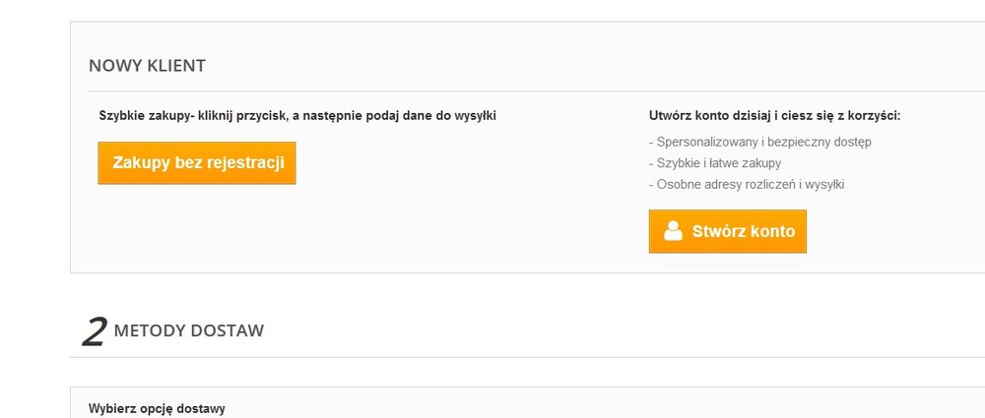The image size is (985, 418).
Task: Click the Utwórz konto dzisiaj heading text
Action: 774,116
